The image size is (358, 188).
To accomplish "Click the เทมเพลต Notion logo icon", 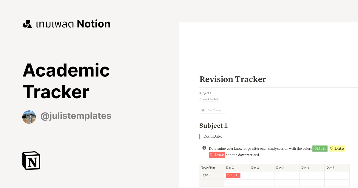I will click(x=27, y=24).
